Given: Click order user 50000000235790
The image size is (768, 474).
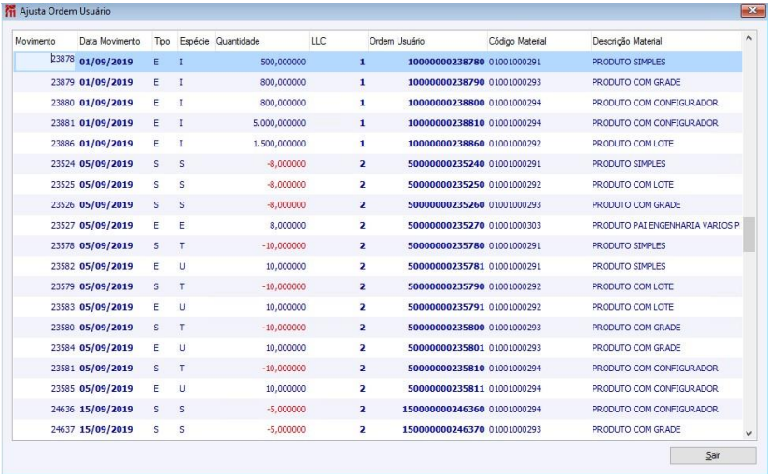Looking at the screenshot, I should point(446,286).
